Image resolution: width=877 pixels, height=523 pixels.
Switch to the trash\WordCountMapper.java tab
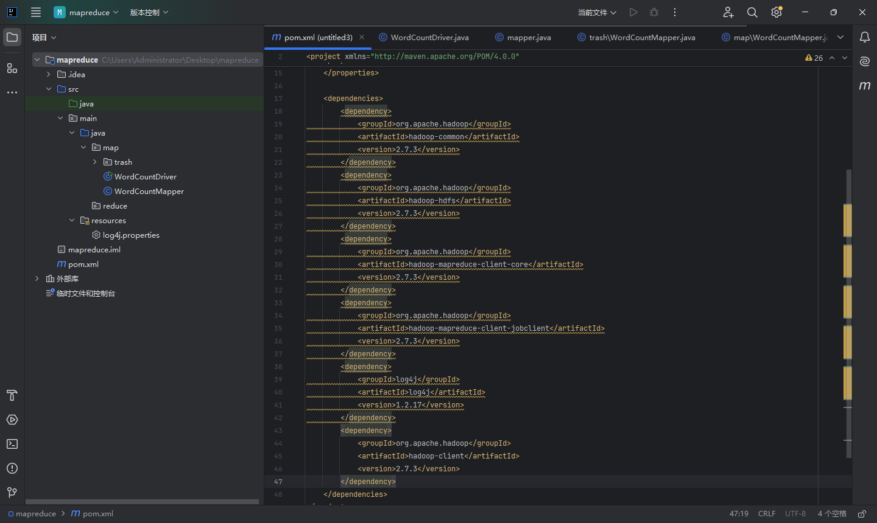coord(636,37)
